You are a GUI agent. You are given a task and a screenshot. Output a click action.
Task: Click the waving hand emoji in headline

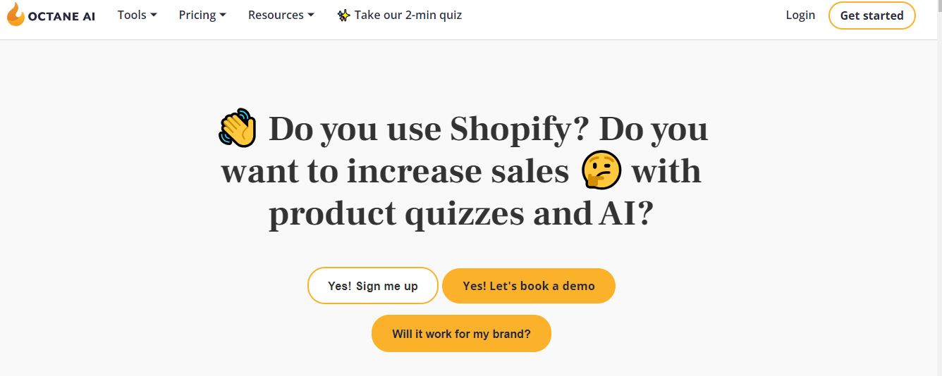tap(238, 128)
